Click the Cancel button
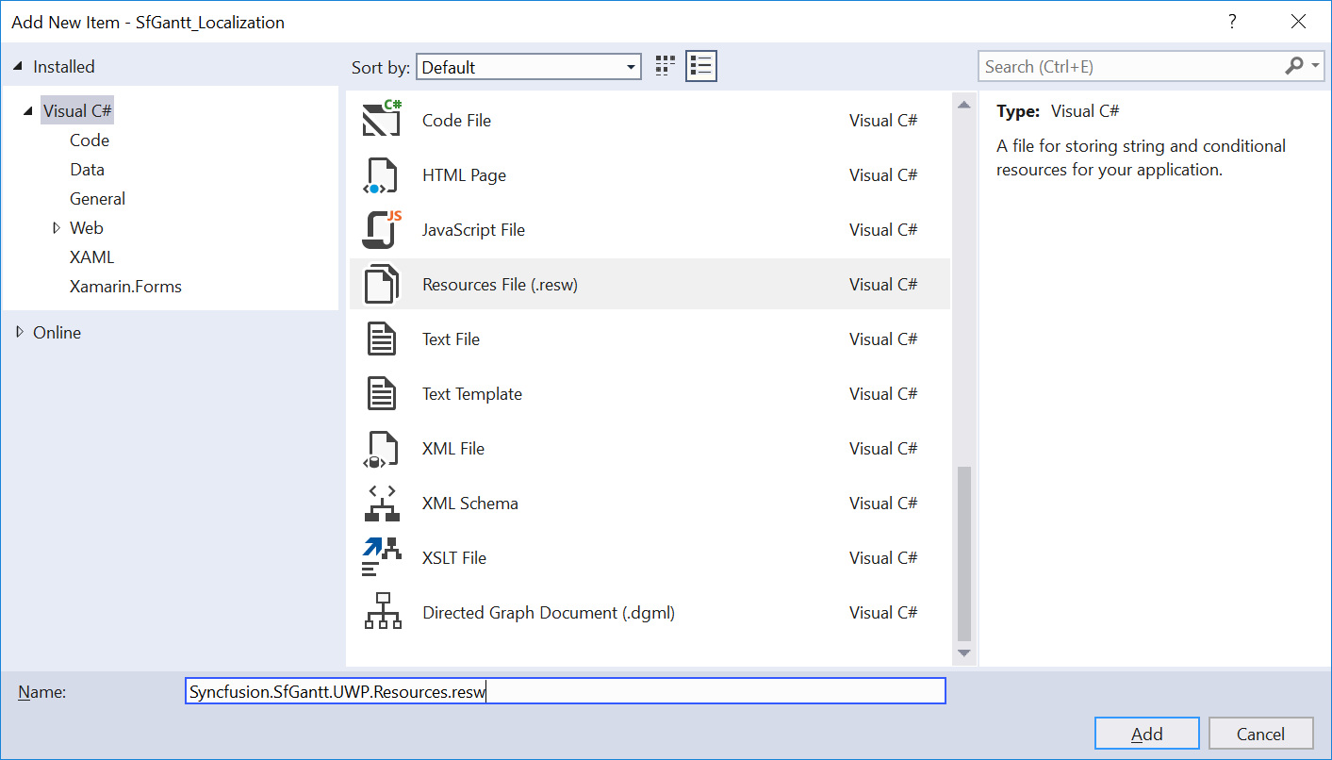Image resolution: width=1332 pixels, height=760 pixels. click(x=1261, y=734)
